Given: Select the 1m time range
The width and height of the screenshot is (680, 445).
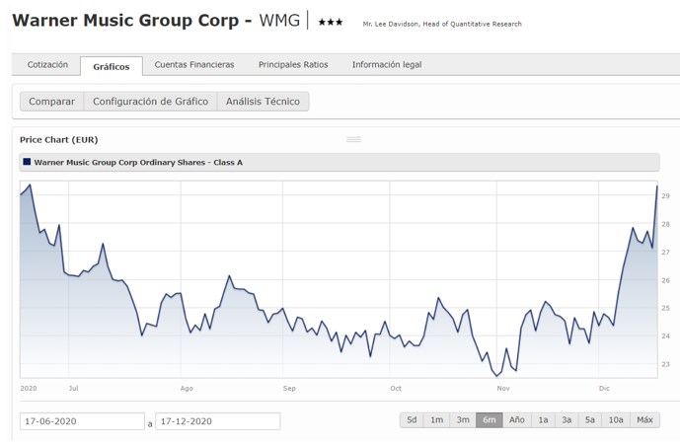Looking at the screenshot, I should pyautogui.click(x=437, y=420).
